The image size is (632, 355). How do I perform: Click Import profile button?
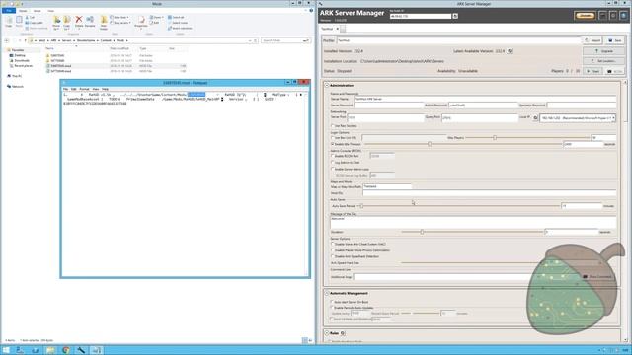click(592, 40)
